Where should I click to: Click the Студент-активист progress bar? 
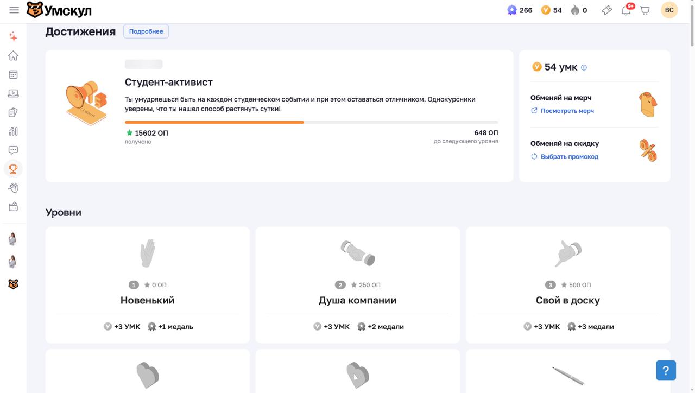click(x=311, y=122)
